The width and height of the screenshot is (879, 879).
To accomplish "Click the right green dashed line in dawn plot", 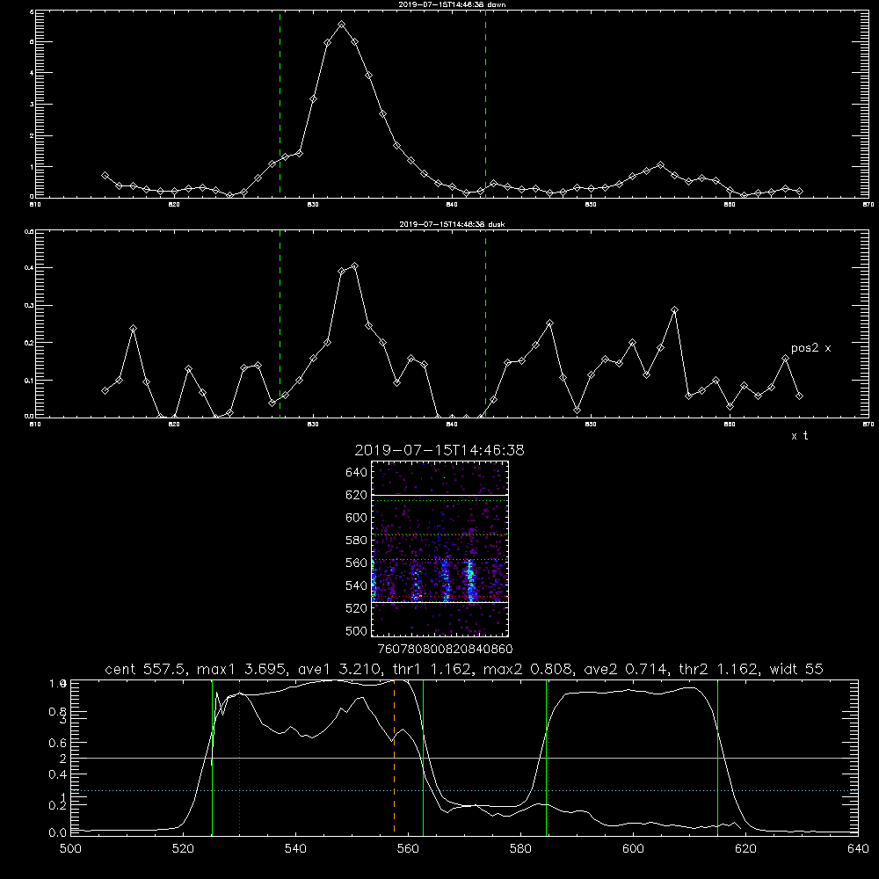I will coord(485,104).
